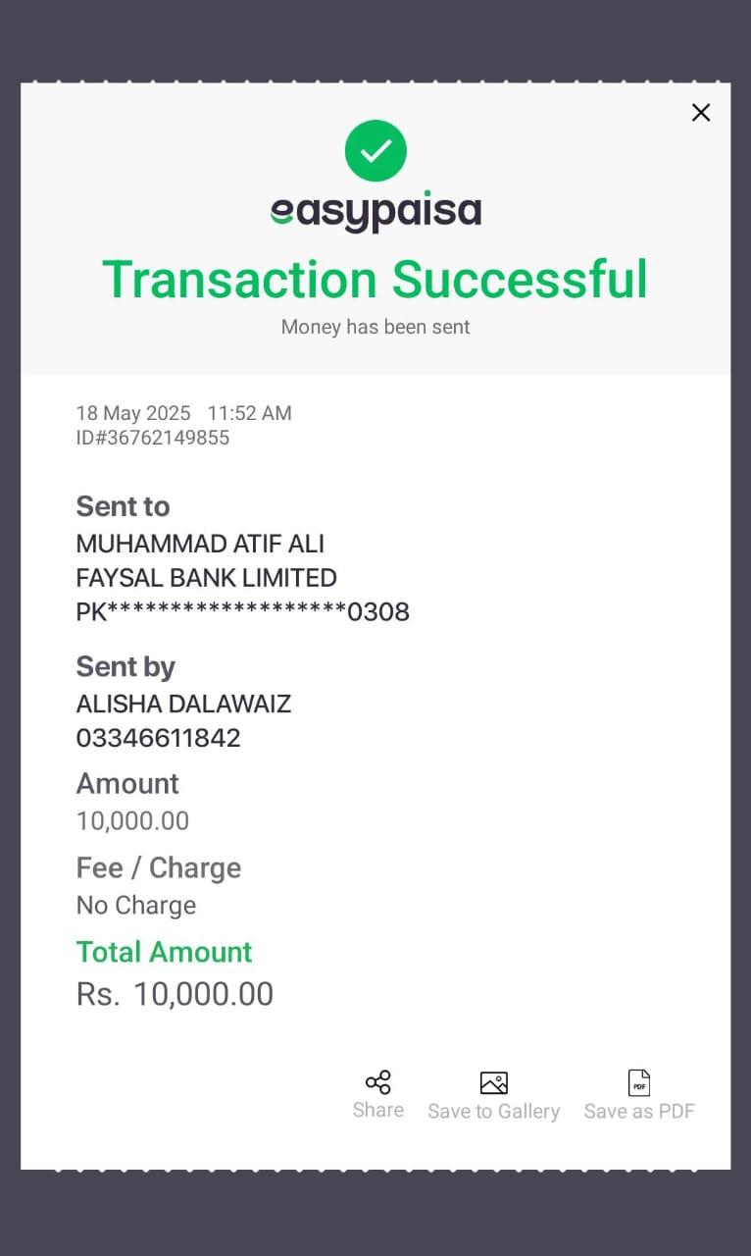
Task: Select the Transaction Successful heading
Action: pos(375,279)
